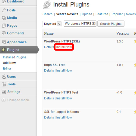Click the Comments speech bubble icon
Image resolution: width=136 pixels, height=136 pixels.
click(4, 33)
